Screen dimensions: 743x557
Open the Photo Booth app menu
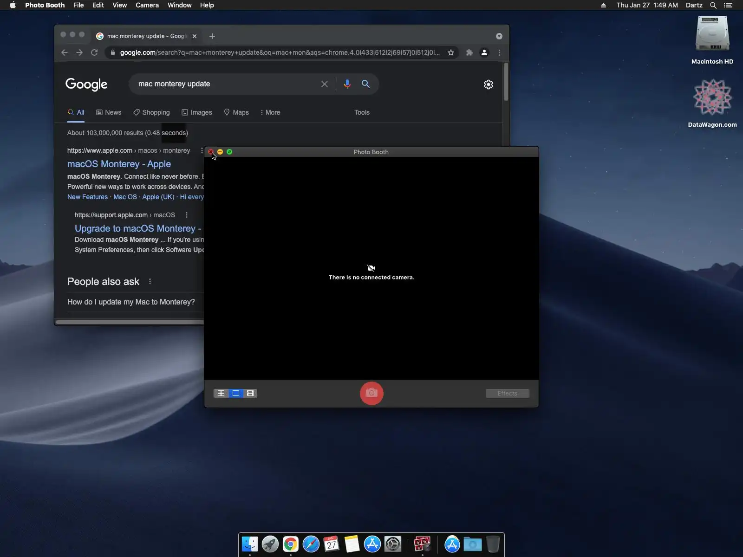(45, 5)
